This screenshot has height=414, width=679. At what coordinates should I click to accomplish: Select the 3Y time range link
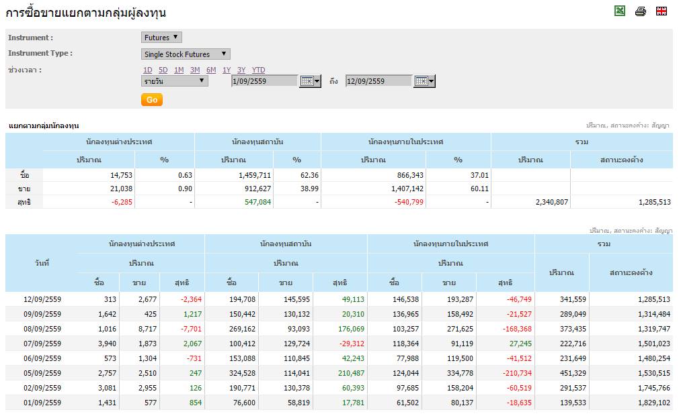[241, 70]
